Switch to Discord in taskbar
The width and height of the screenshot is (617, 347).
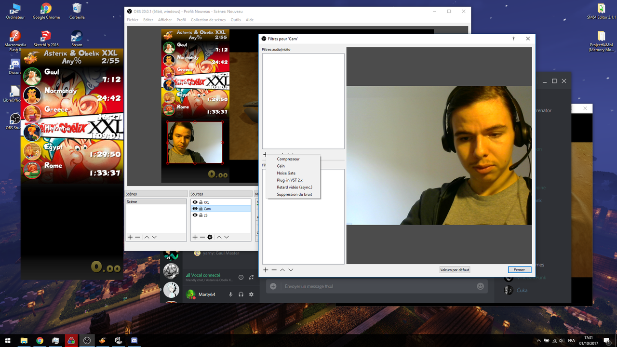[x=134, y=340]
